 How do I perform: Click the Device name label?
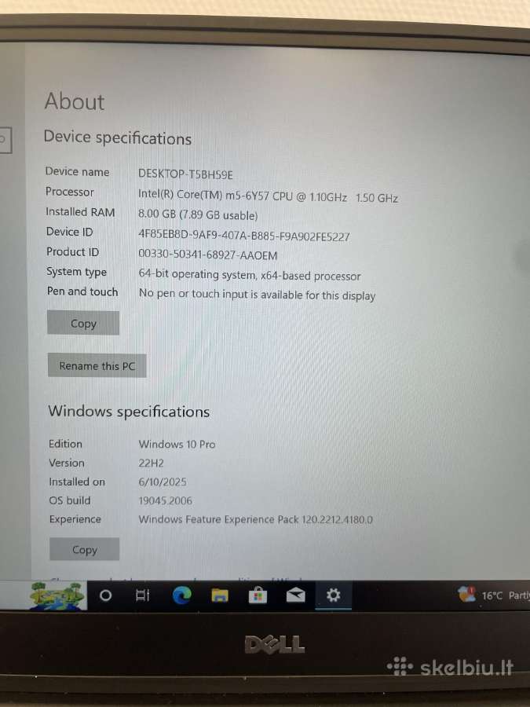point(77,172)
